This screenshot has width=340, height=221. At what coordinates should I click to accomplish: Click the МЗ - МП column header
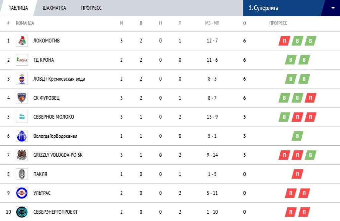[x=212, y=23]
